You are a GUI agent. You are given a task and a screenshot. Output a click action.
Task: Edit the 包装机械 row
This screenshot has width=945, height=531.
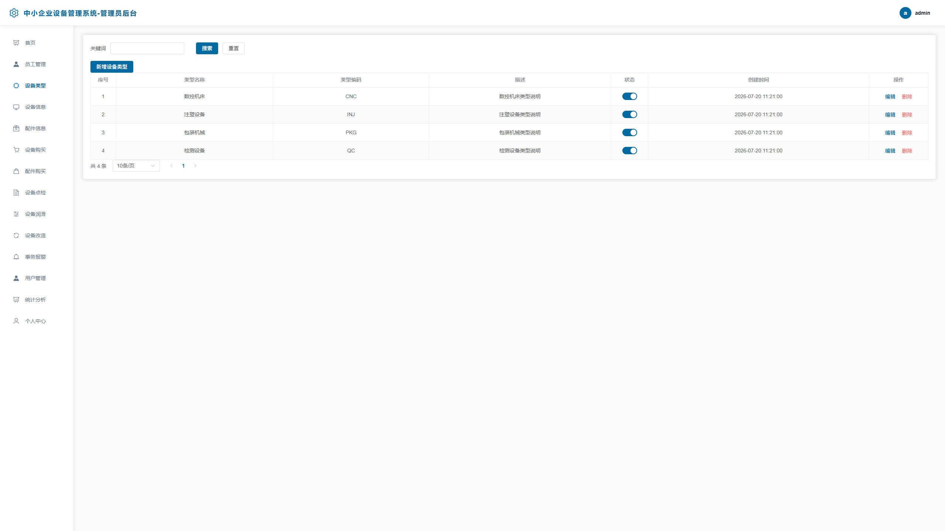[890, 133]
